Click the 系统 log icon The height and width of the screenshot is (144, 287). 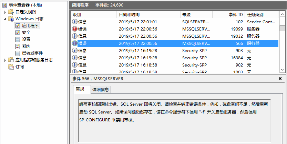point(18,46)
